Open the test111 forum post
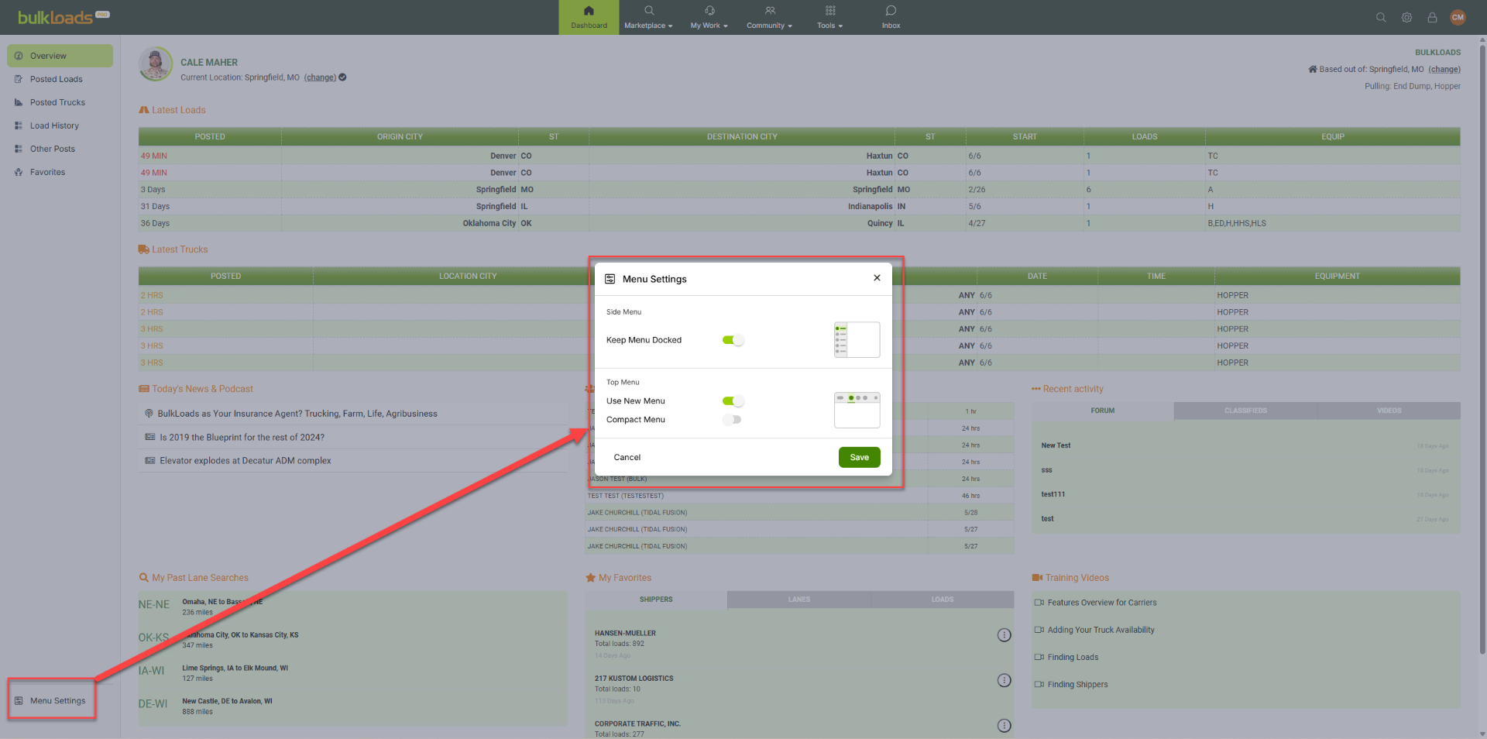 [1053, 494]
